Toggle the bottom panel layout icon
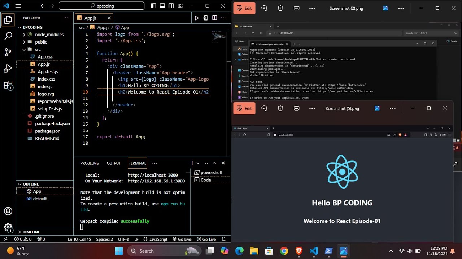The image size is (462, 259). pos(162,6)
